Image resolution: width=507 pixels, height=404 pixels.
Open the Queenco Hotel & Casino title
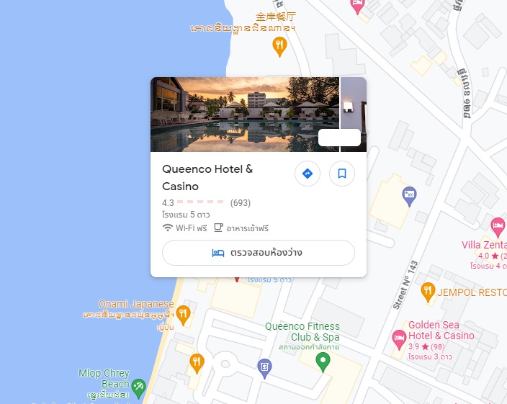207,177
